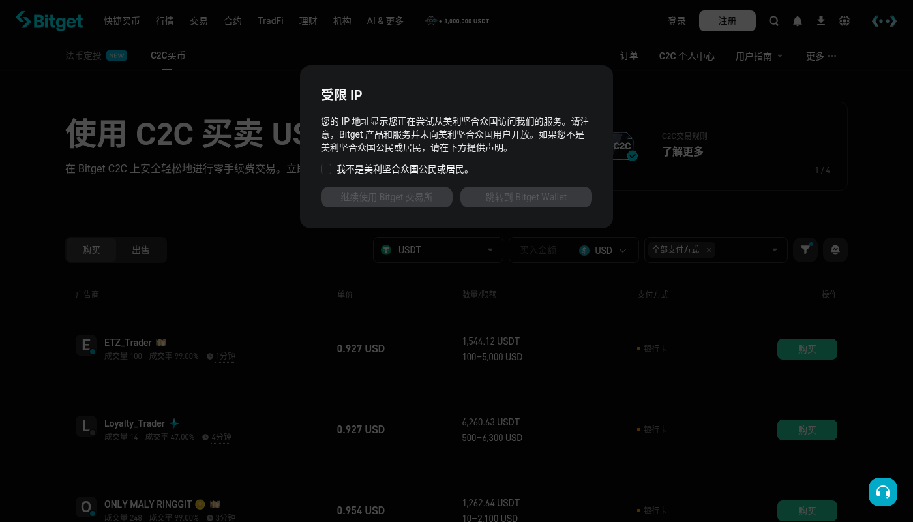The height and width of the screenshot is (522, 913).
Task: Click the USDT coin icon in selector
Action: [x=386, y=250]
